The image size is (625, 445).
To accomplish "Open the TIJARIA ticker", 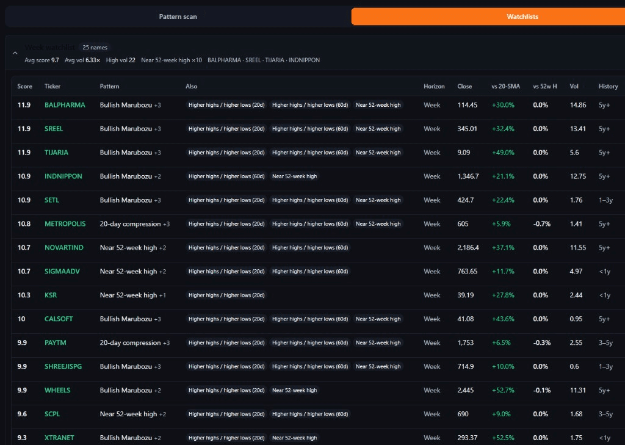I will tap(56, 153).
